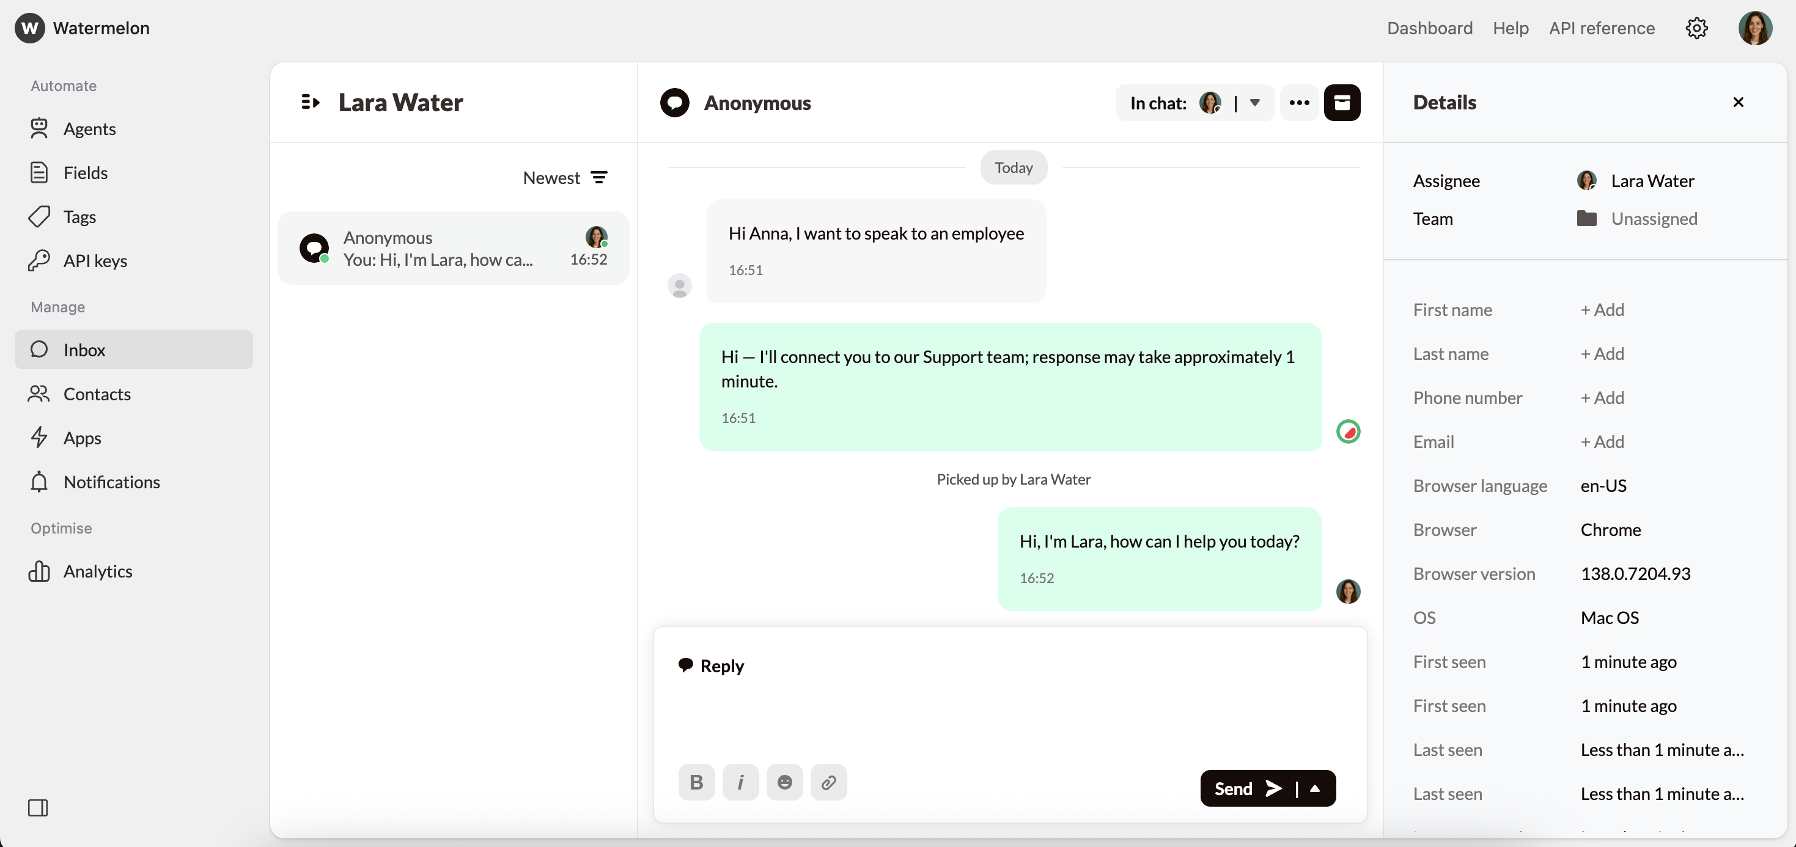Toggle italic formatting in the reply editor
Screen dimensions: 1796x847
click(740, 782)
